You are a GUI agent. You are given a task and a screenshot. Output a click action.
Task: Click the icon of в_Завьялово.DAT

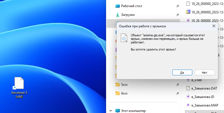[188, 88]
